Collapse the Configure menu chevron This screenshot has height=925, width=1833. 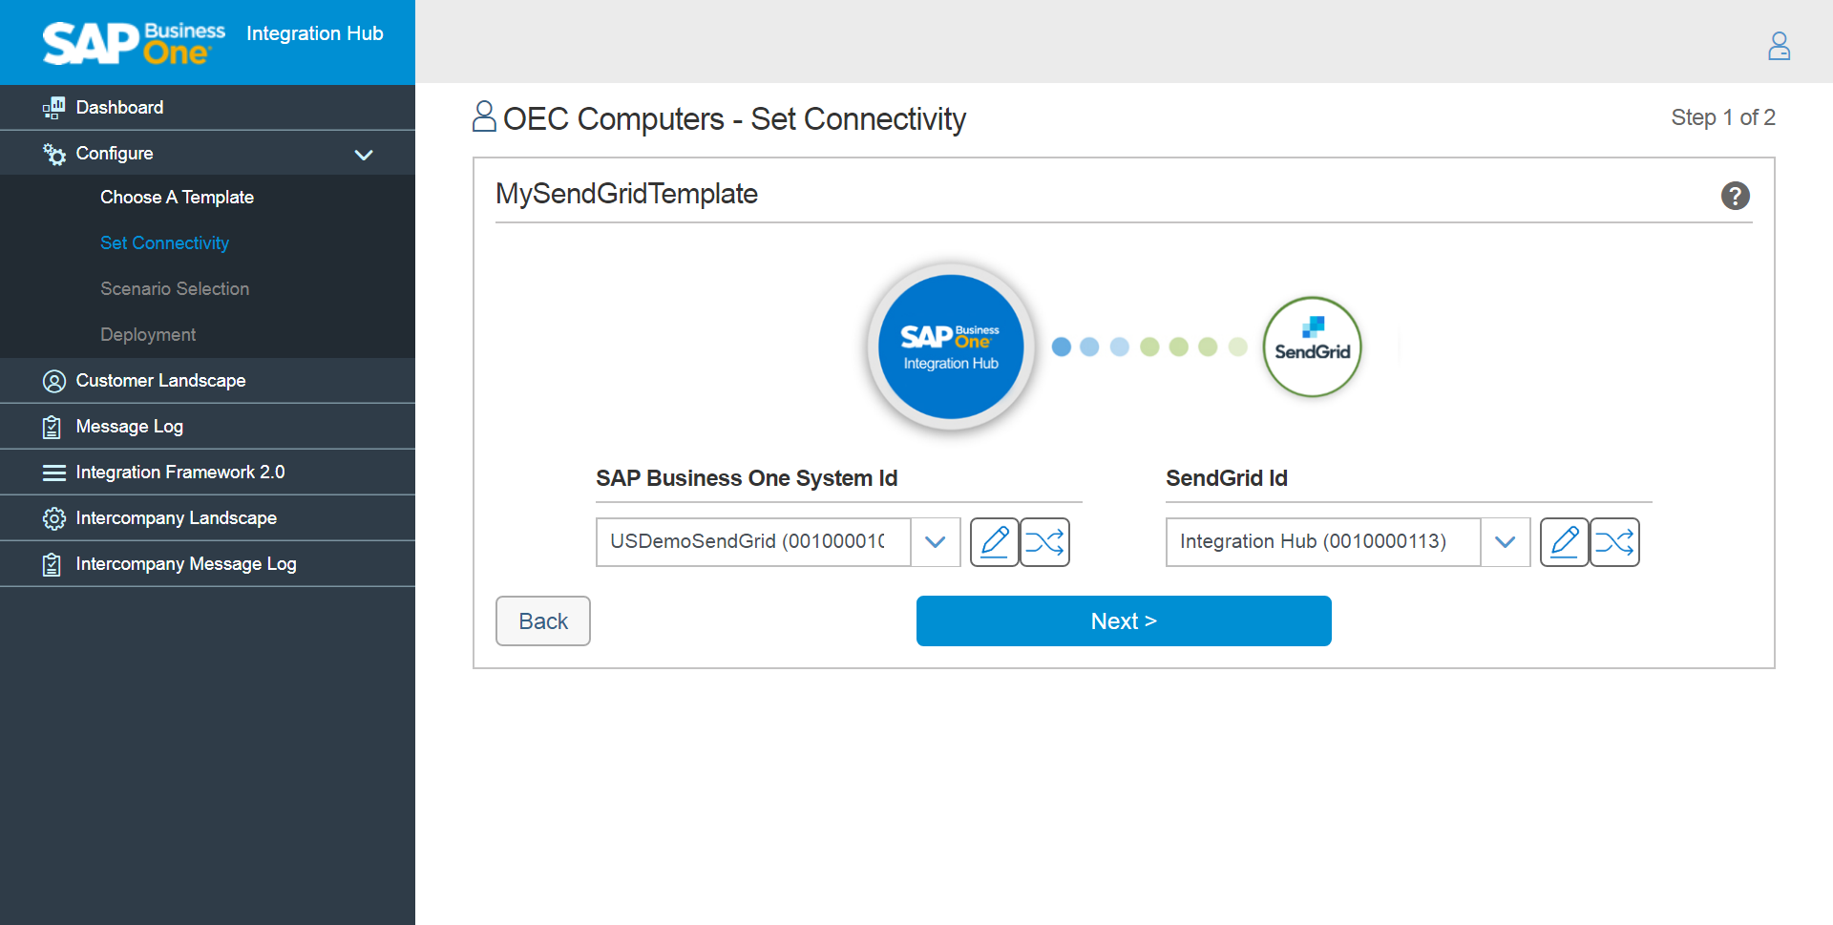(x=364, y=154)
